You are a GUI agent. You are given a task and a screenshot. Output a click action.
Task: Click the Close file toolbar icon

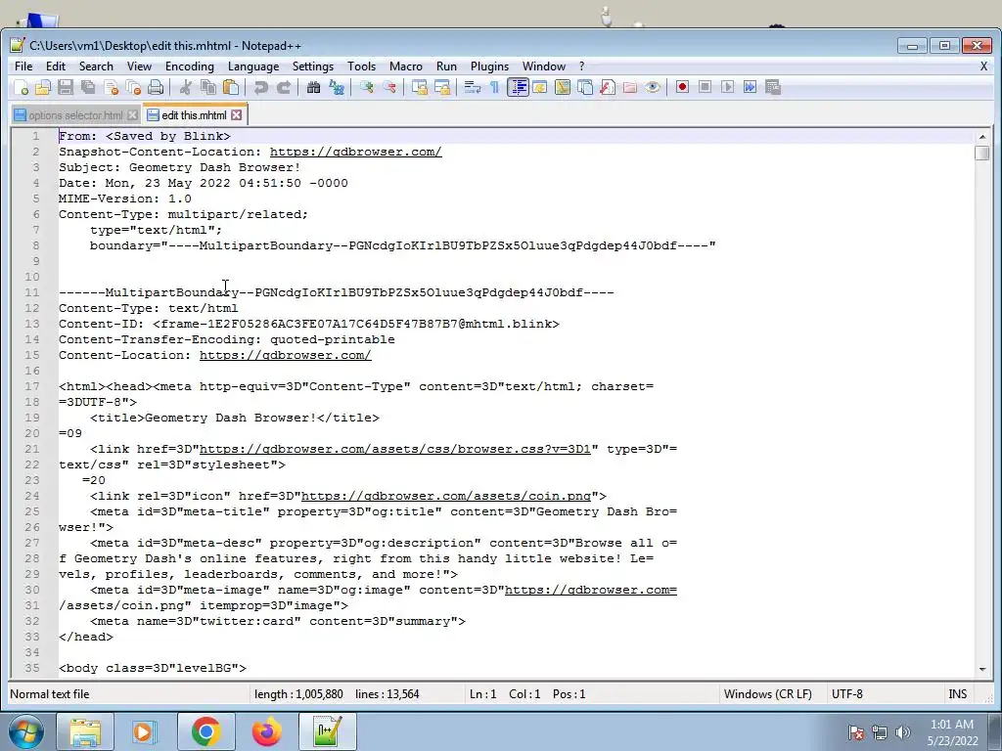tap(111, 87)
